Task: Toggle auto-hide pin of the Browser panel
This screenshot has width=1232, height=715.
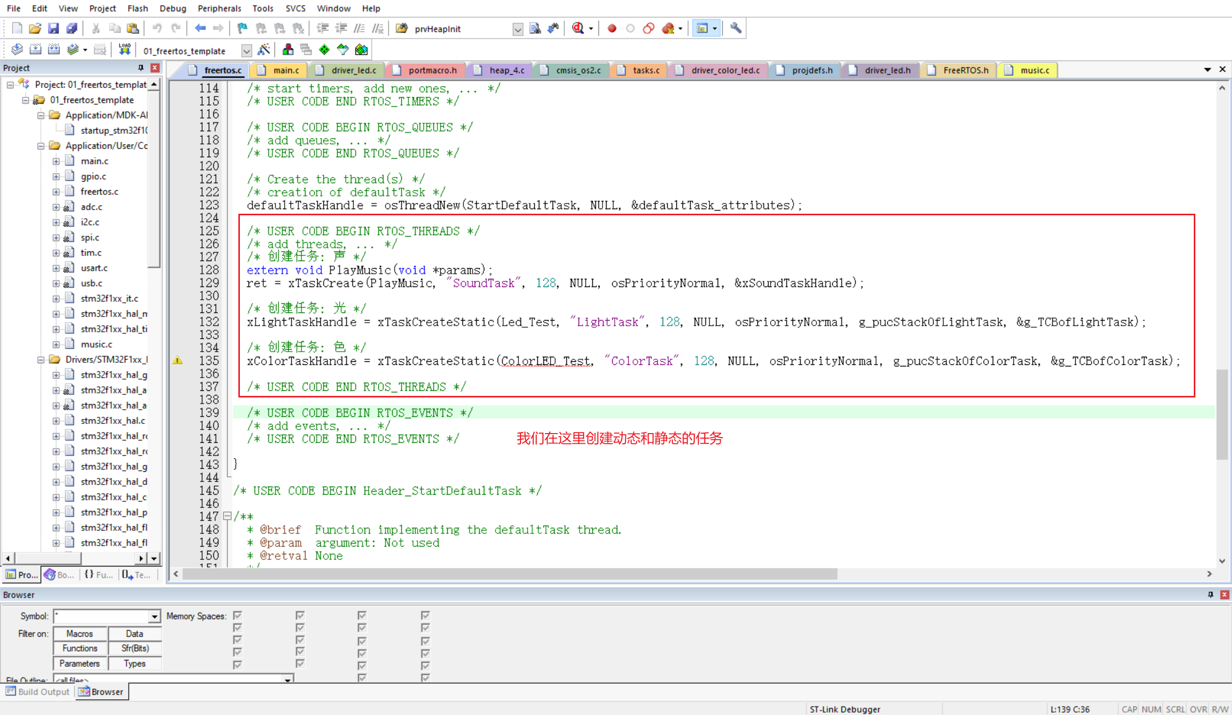Action: click(x=1210, y=594)
